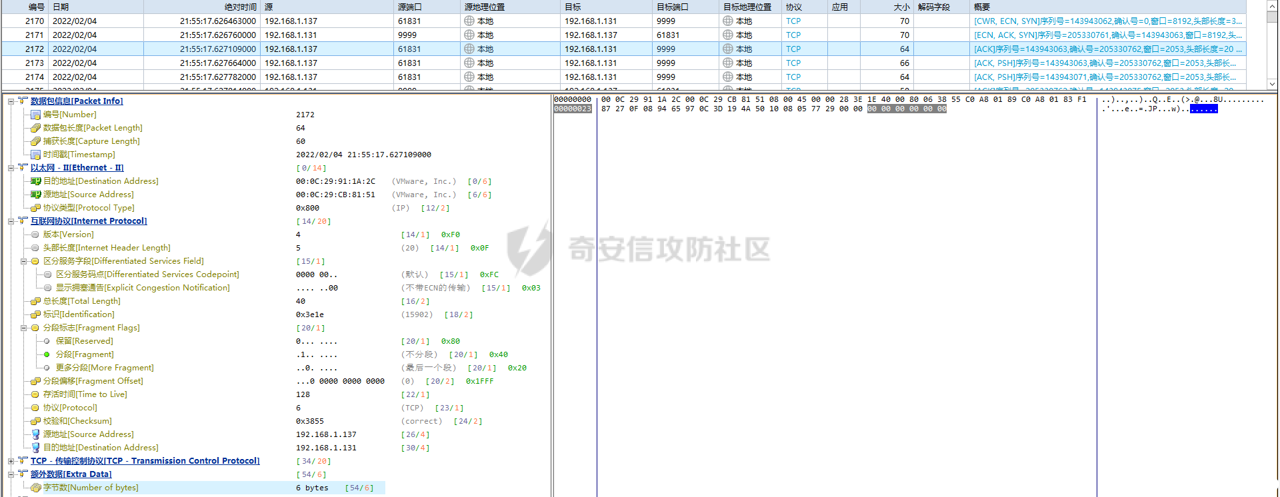The image size is (1280, 497).
Task: Click TCP protocol link in row 2171
Action: (x=793, y=35)
